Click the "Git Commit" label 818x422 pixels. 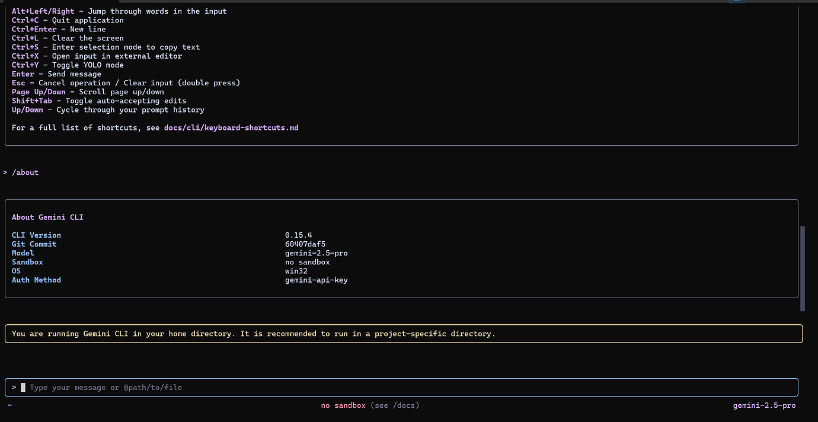click(34, 244)
